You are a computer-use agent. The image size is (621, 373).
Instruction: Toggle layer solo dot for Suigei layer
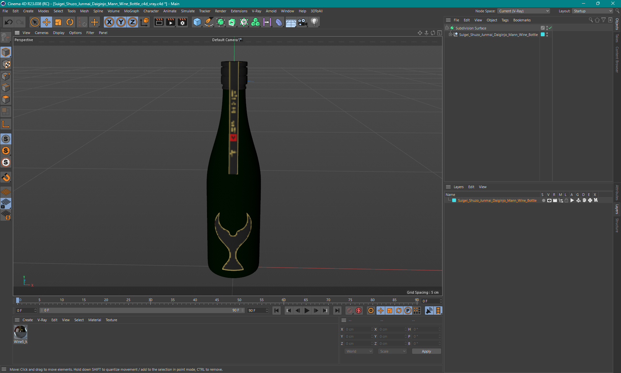[543, 200]
